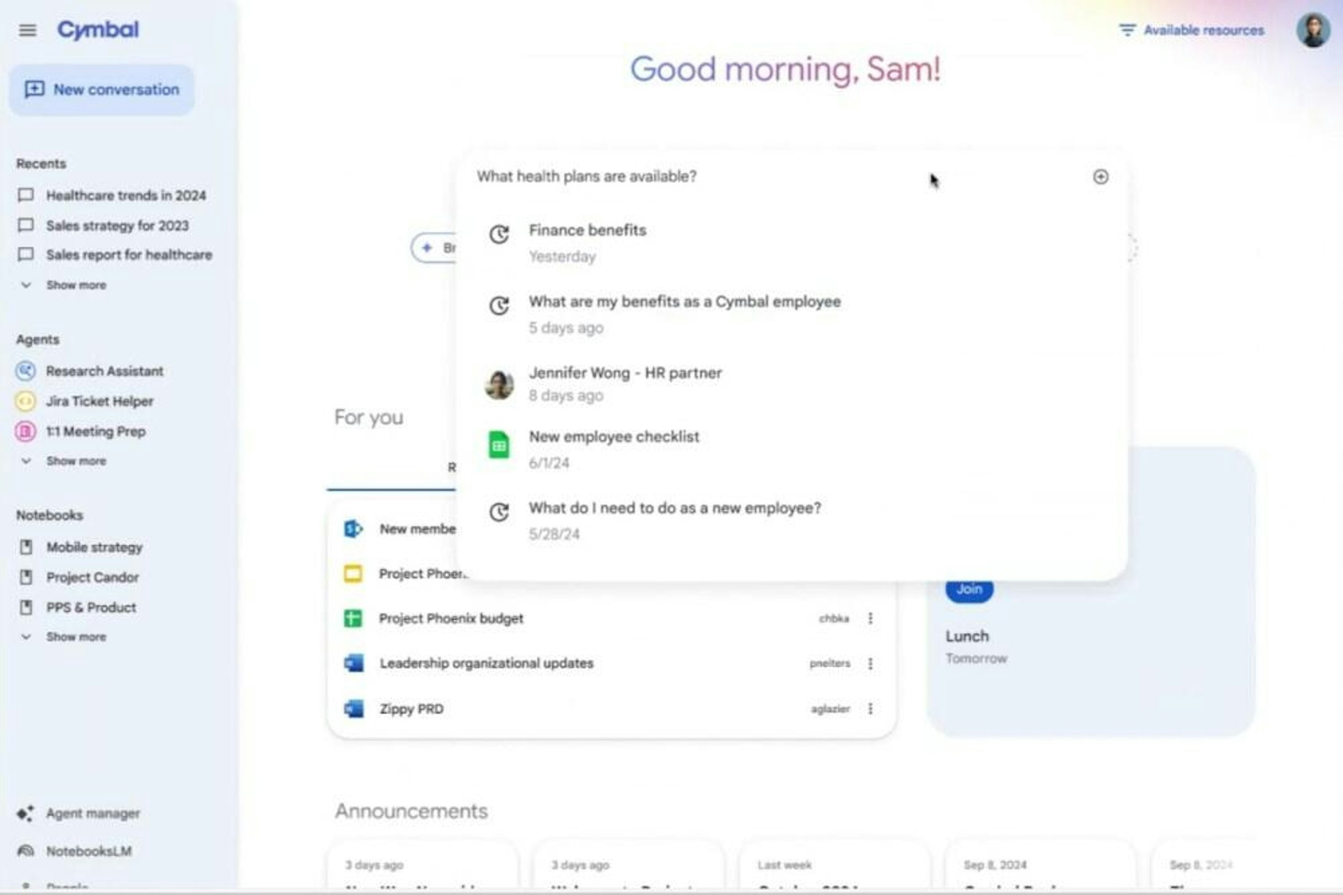Click the user profile avatar
The height and width of the screenshot is (895, 1343).
click(x=1313, y=30)
